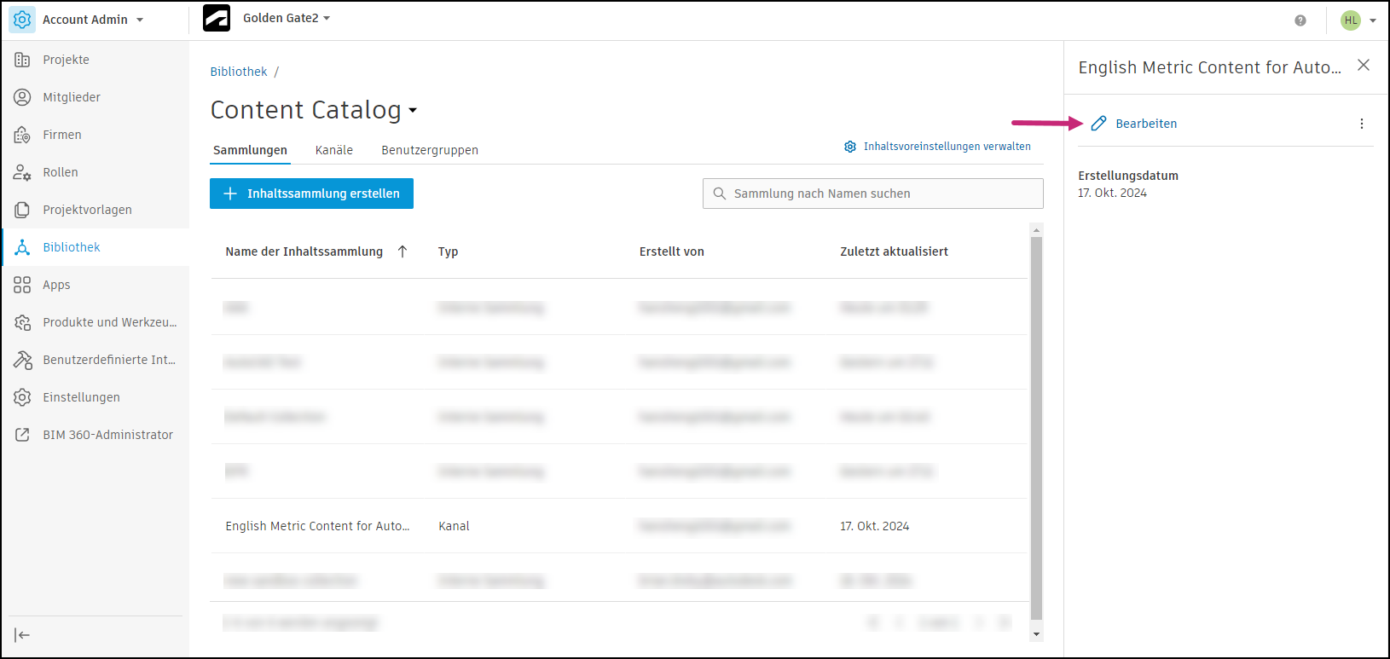Open the Account Admin module dropdown
This screenshot has width=1390, height=659.
coord(139,20)
